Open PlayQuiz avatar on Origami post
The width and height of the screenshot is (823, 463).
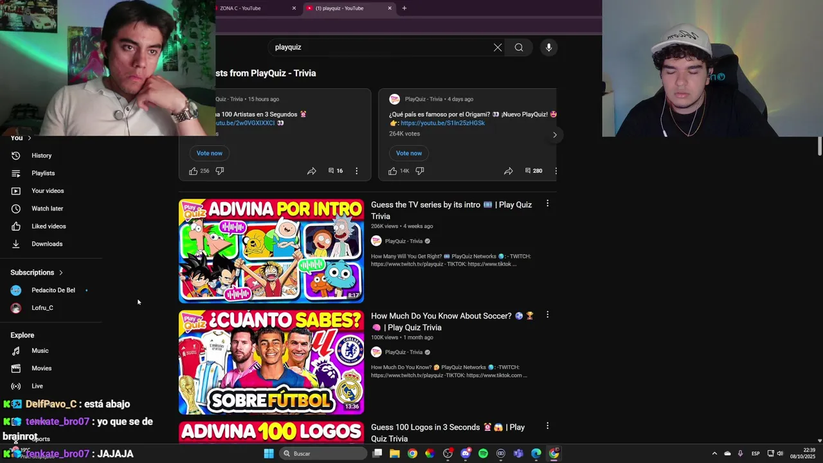coord(395,99)
